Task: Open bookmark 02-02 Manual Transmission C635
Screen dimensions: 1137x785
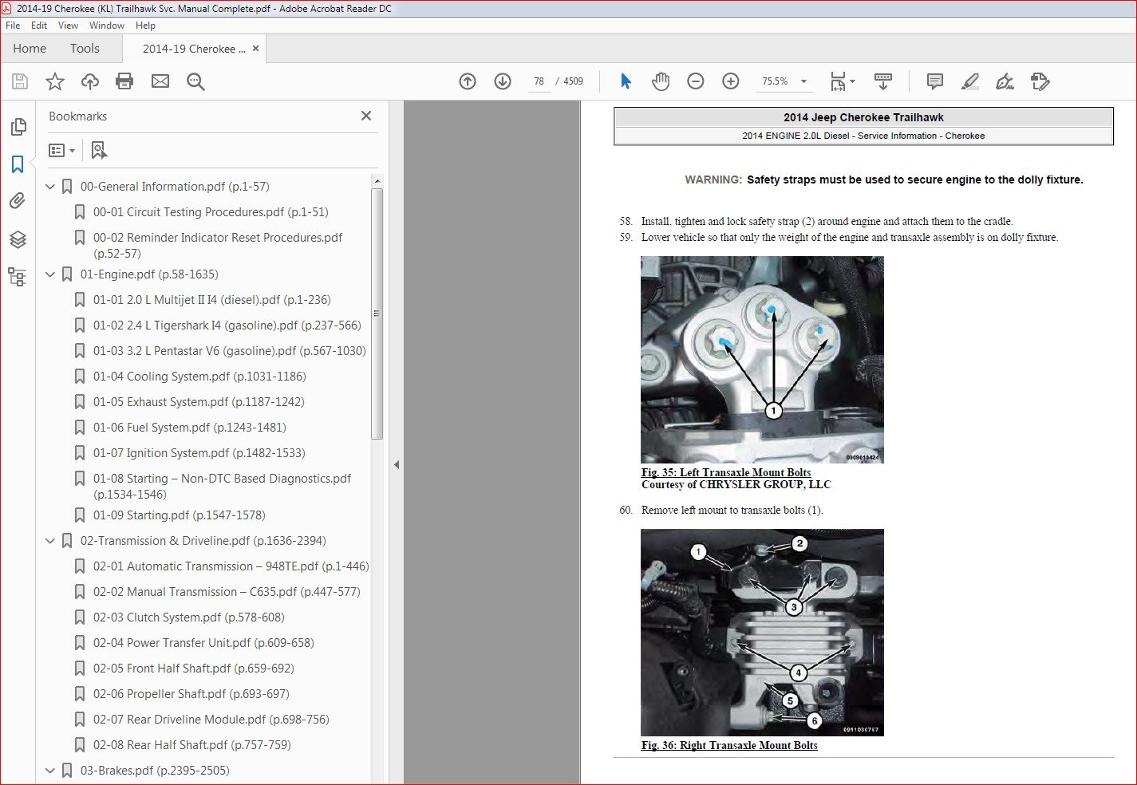Action: tap(227, 592)
